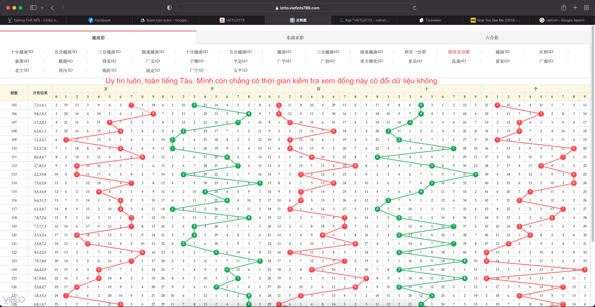The image size is (595, 307).
Task: Switch to vietlott Google Search tab
Action: [x=562, y=20]
